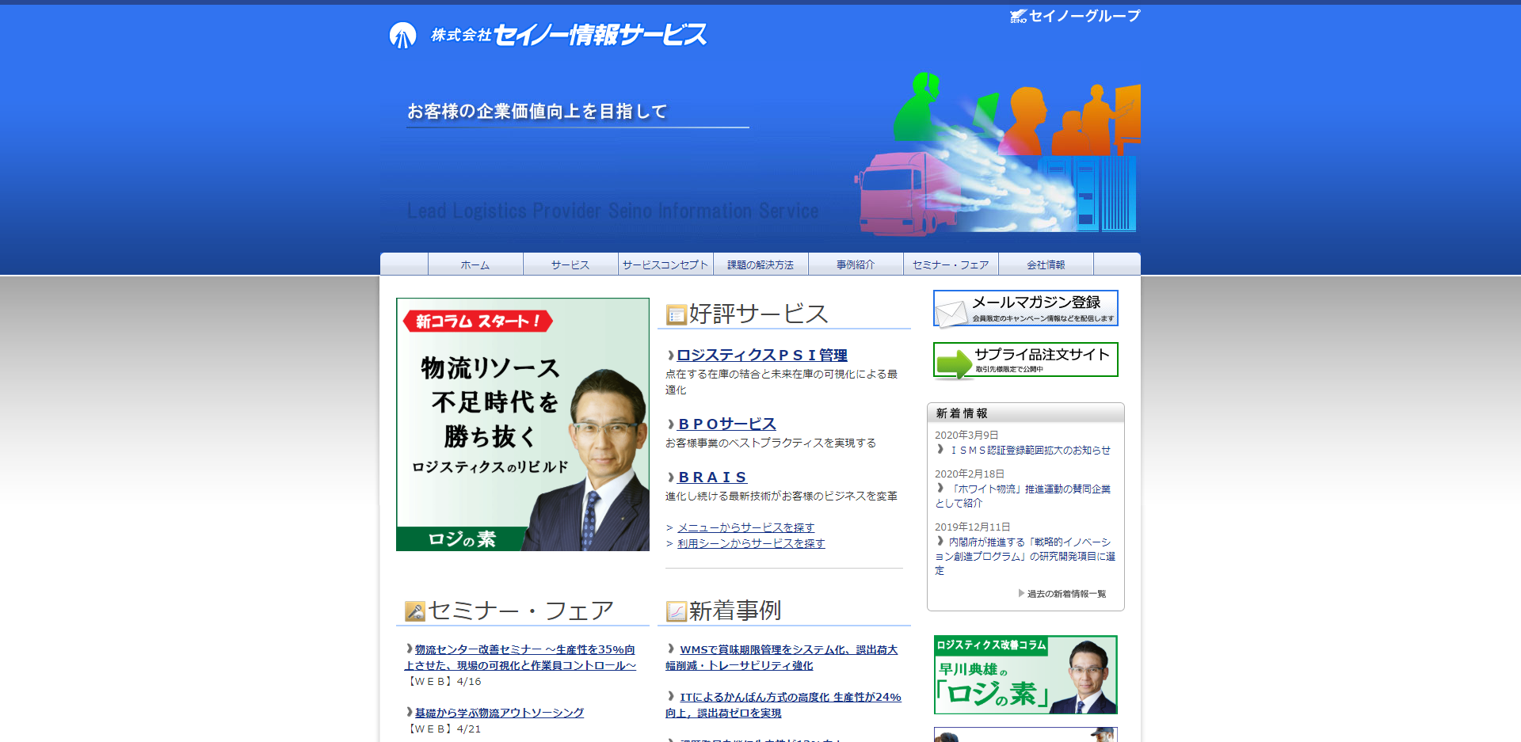
Task: Click the news date 2020年2月18日
Action: coord(970,474)
